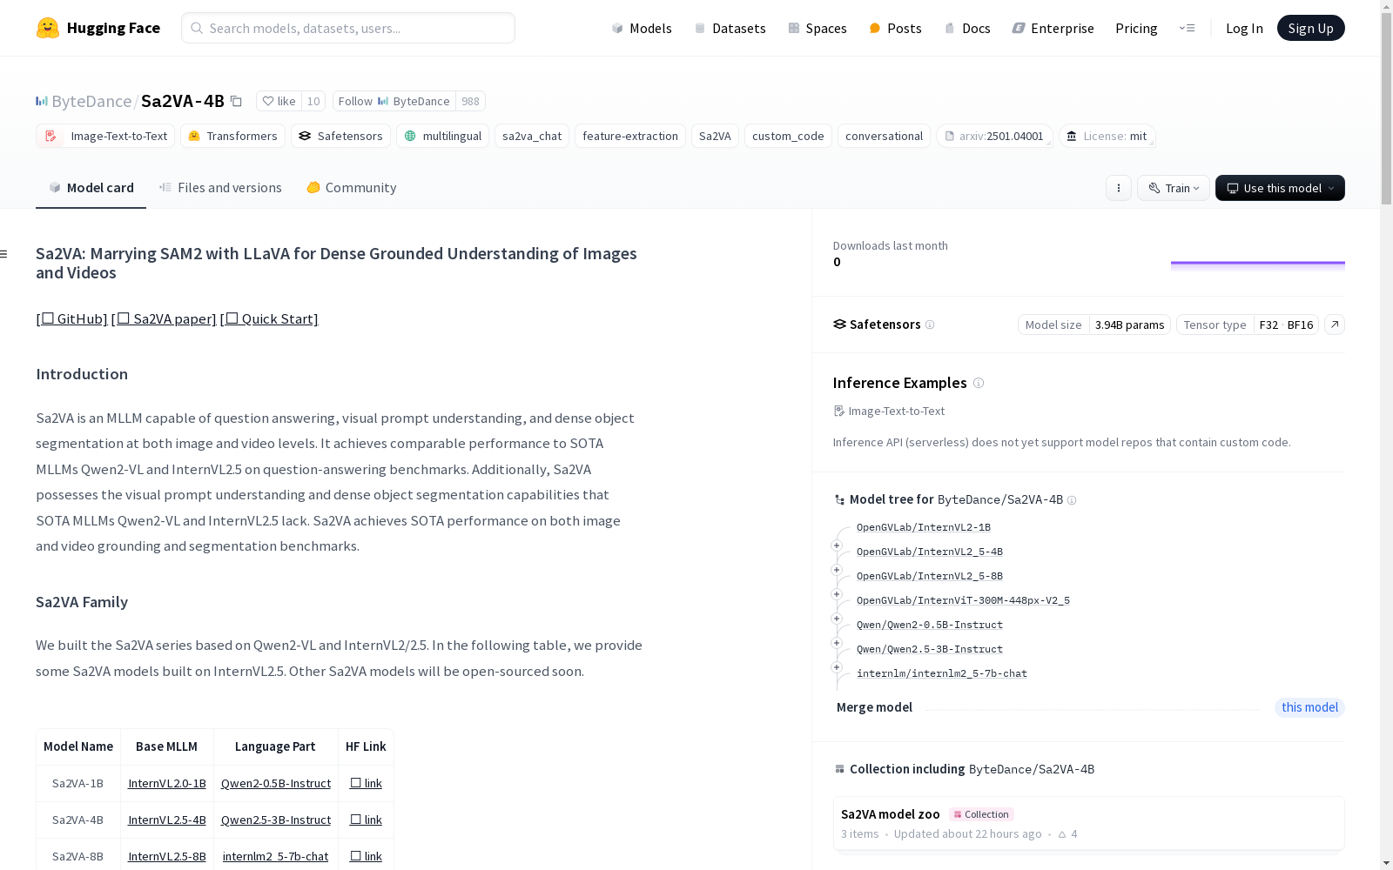Switch to the Model card tab
Viewport: 1393px width, 870px height.
[91, 188]
